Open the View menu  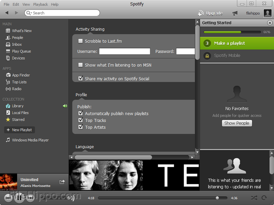[26, 4]
